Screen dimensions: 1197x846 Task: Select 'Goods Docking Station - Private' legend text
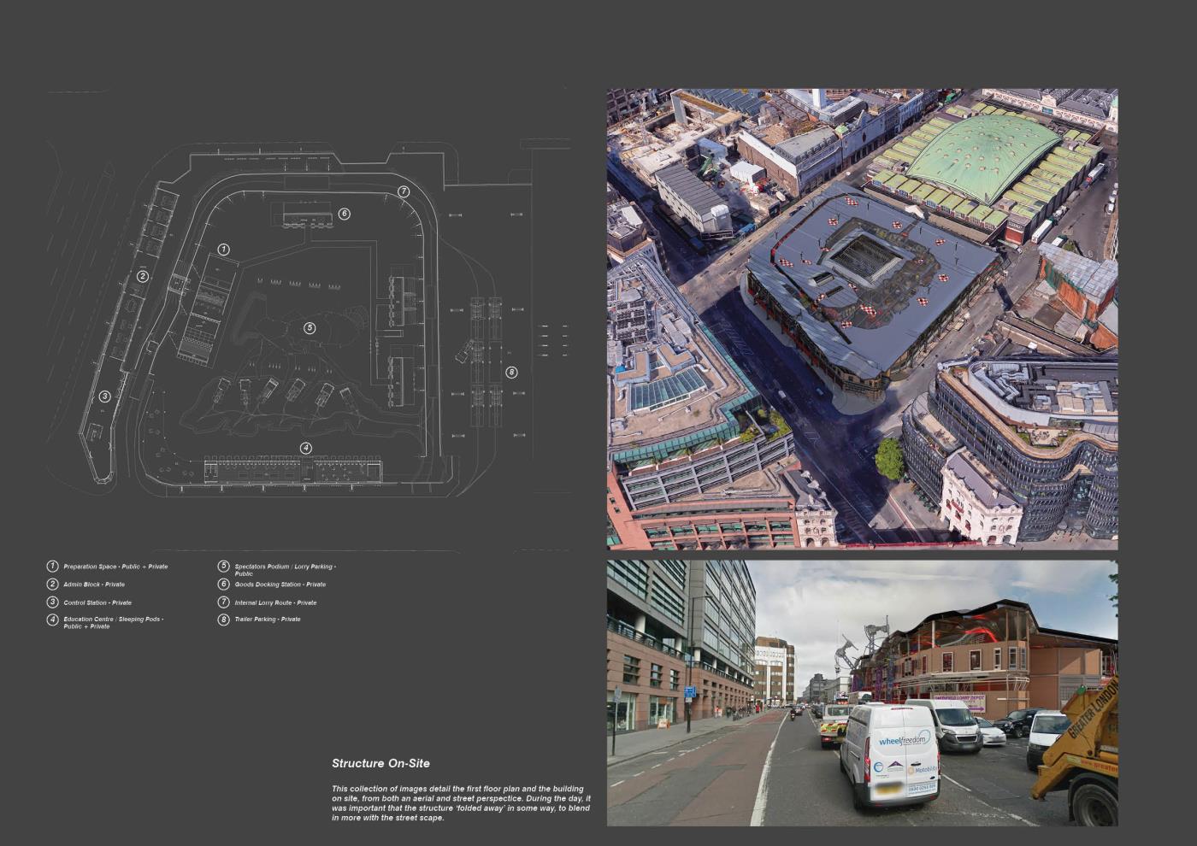tap(280, 585)
